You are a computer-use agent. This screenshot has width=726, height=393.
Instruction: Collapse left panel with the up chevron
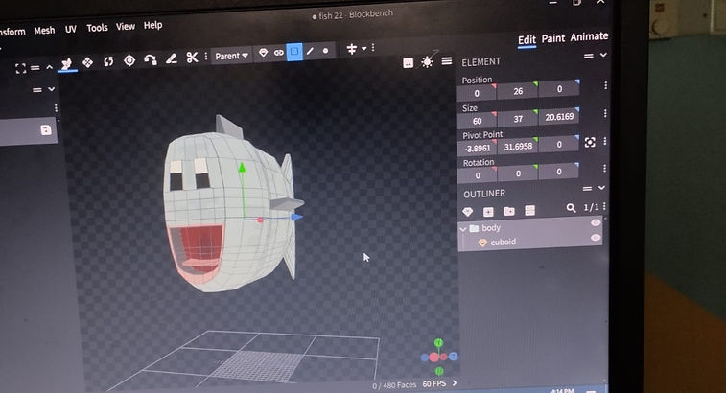50,68
